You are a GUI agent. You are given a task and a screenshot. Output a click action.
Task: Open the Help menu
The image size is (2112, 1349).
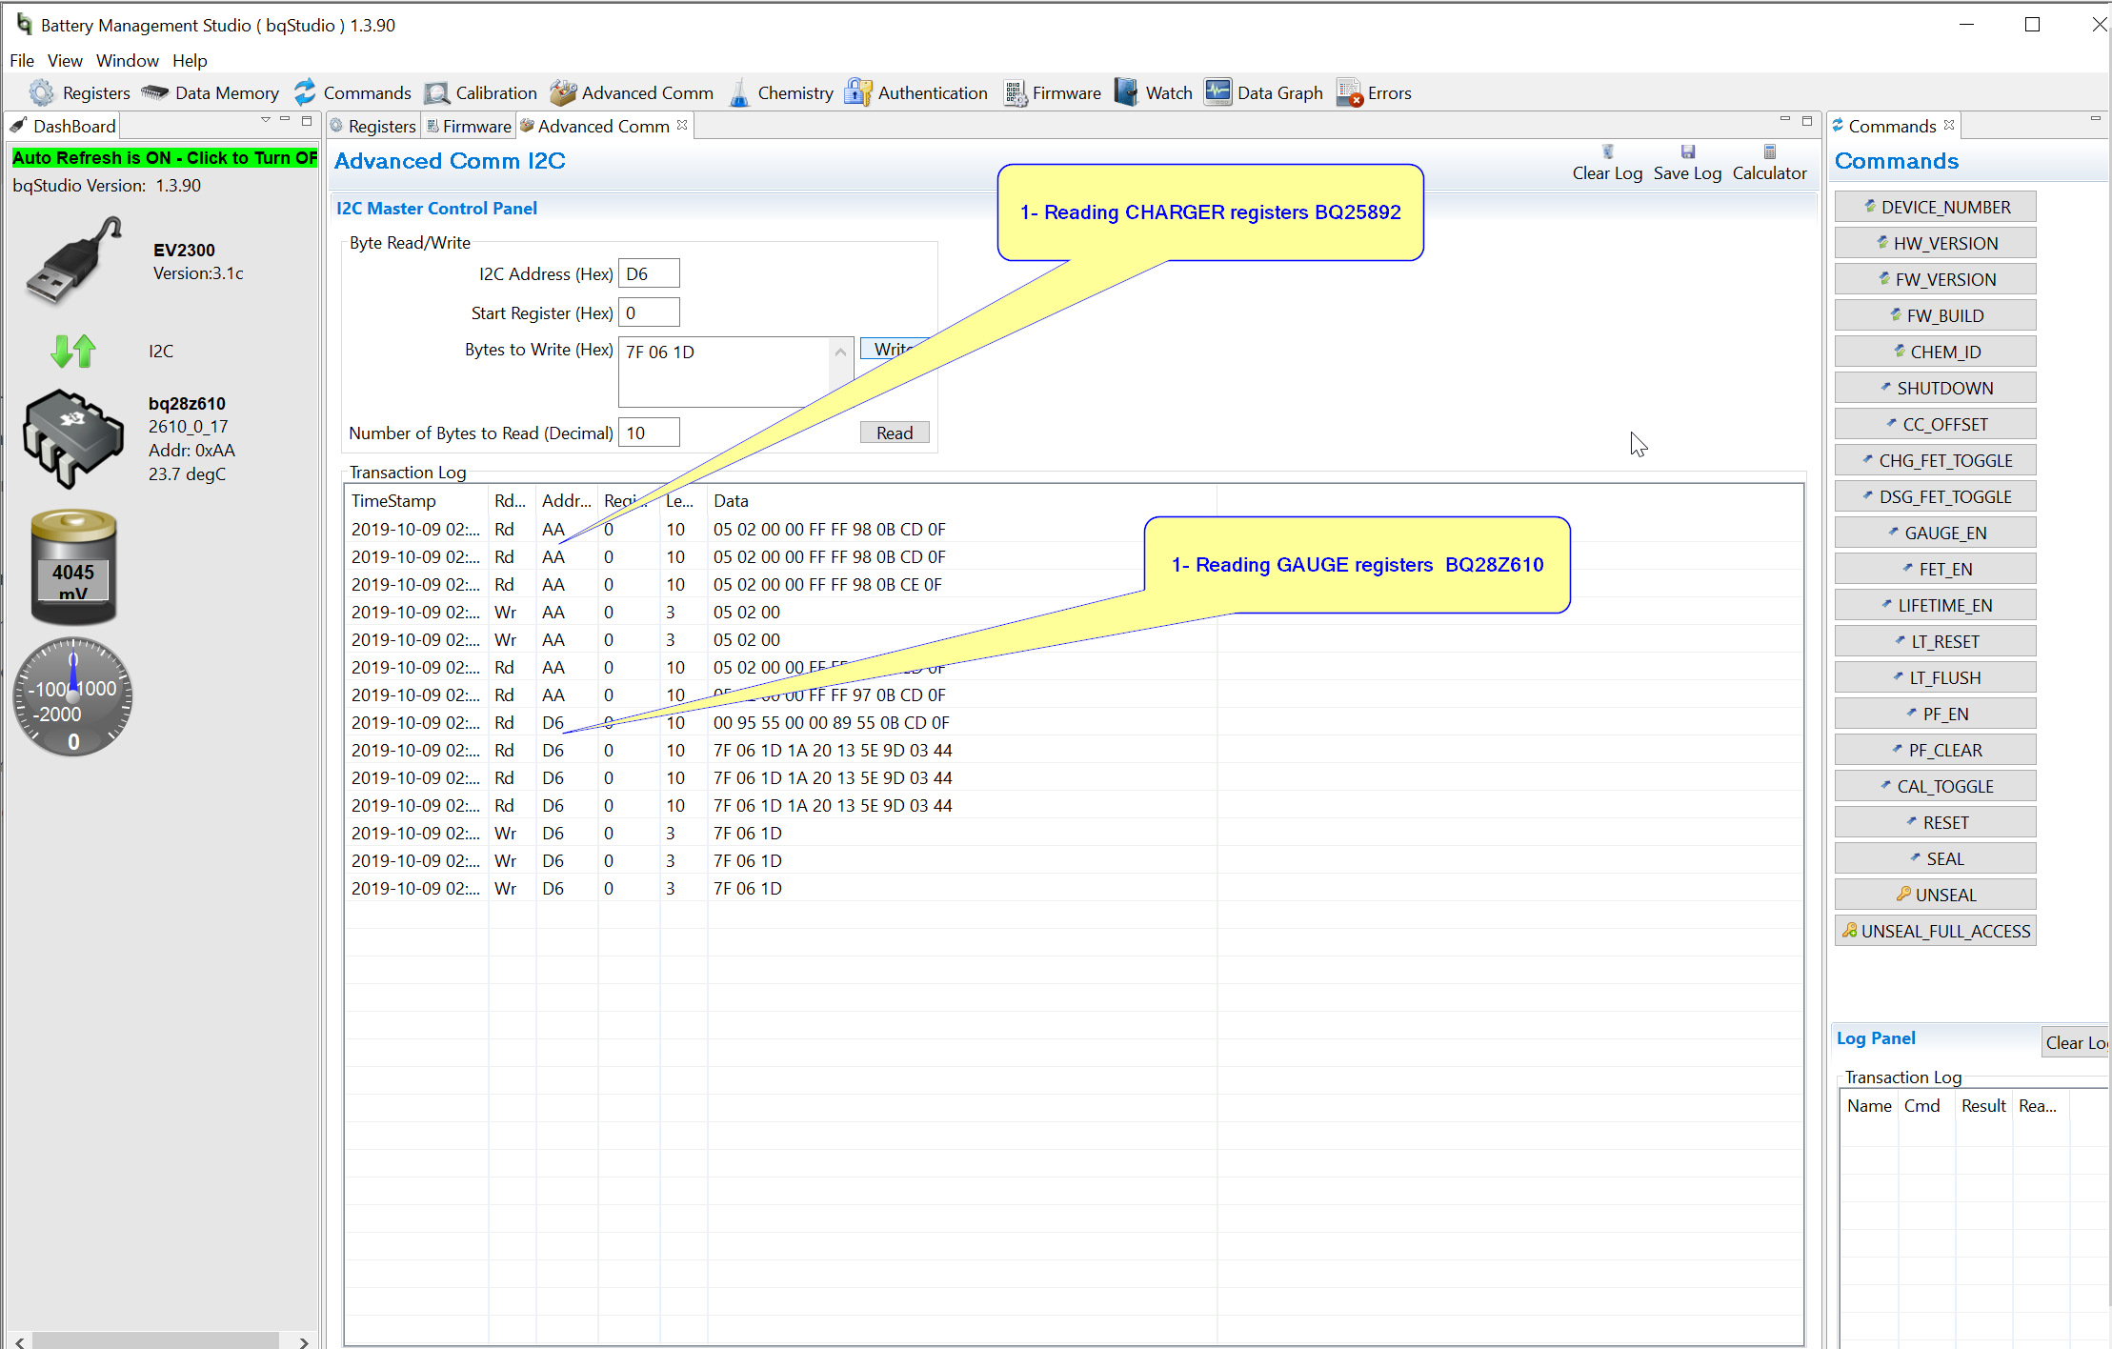[x=190, y=60]
